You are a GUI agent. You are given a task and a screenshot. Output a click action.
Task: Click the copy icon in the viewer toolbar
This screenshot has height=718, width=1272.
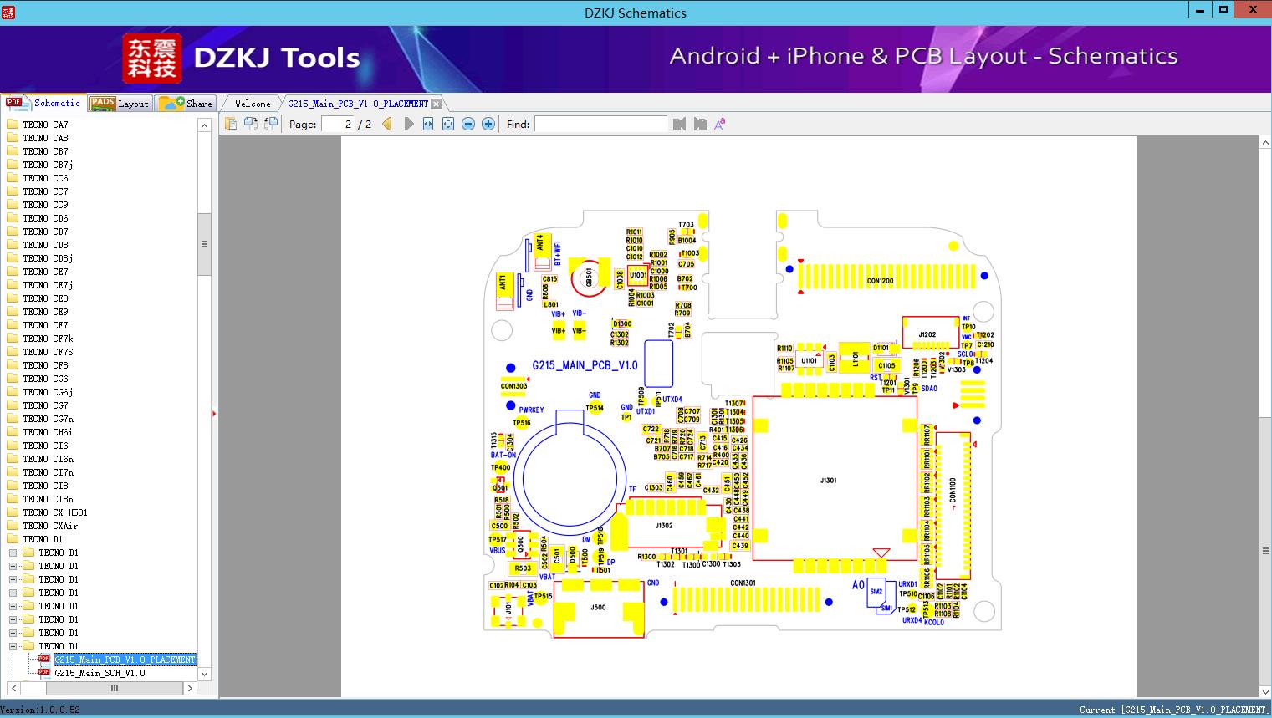coord(231,124)
